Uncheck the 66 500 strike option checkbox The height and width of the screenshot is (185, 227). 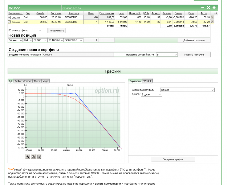(x=10, y=22)
